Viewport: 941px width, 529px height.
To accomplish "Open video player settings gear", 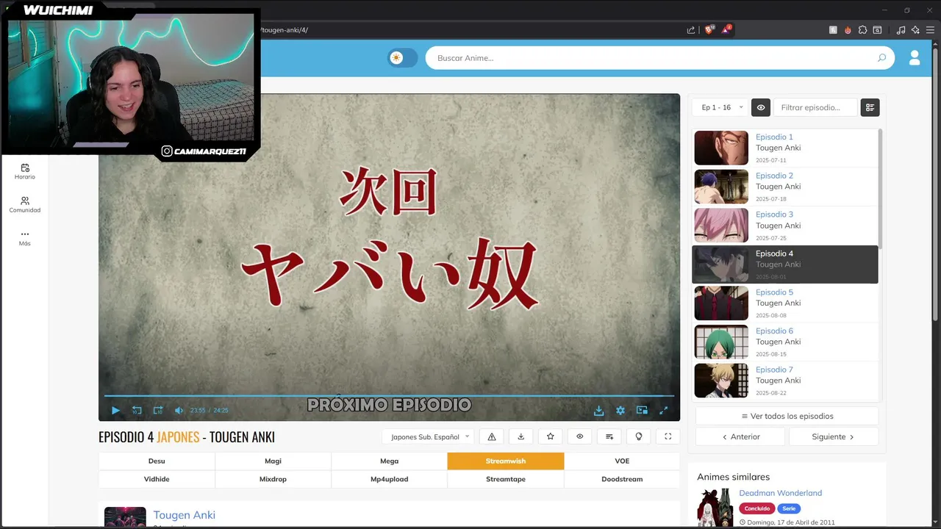I will pos(620,410).
